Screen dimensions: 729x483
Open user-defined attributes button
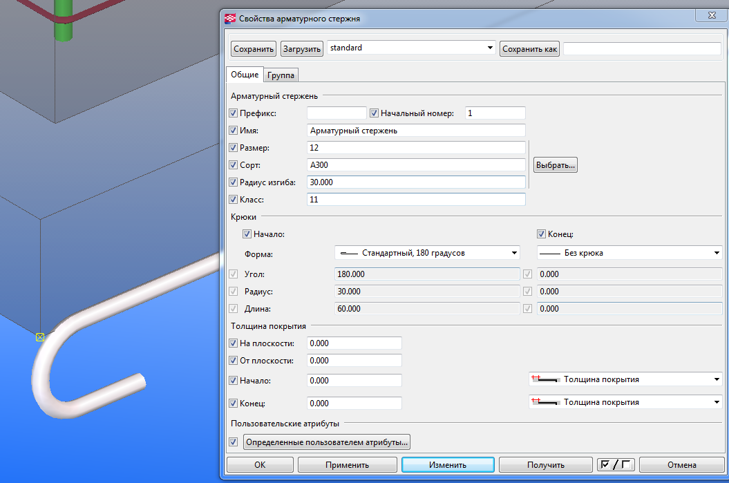pos(328,442)
